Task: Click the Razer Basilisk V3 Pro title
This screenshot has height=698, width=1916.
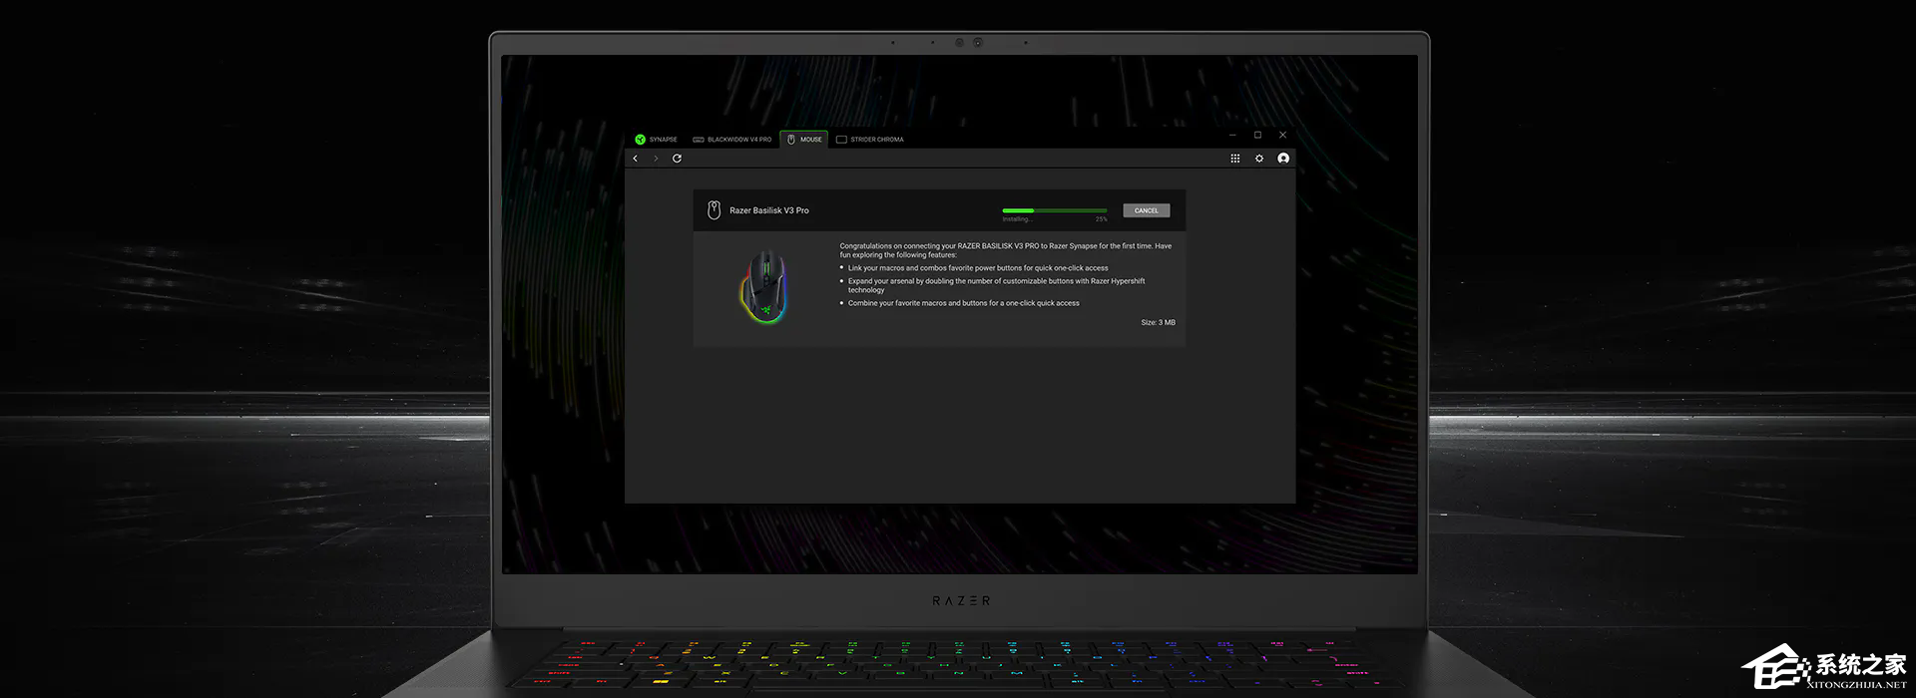Action: coord(769,210)
